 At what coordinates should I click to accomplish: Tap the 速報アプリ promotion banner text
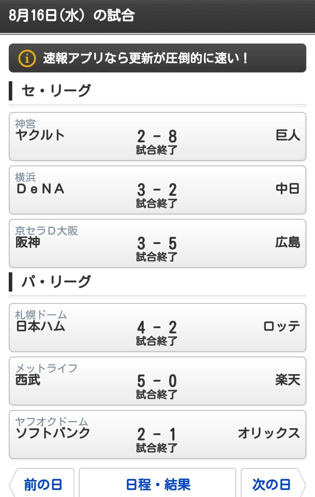tap(145, 58)
